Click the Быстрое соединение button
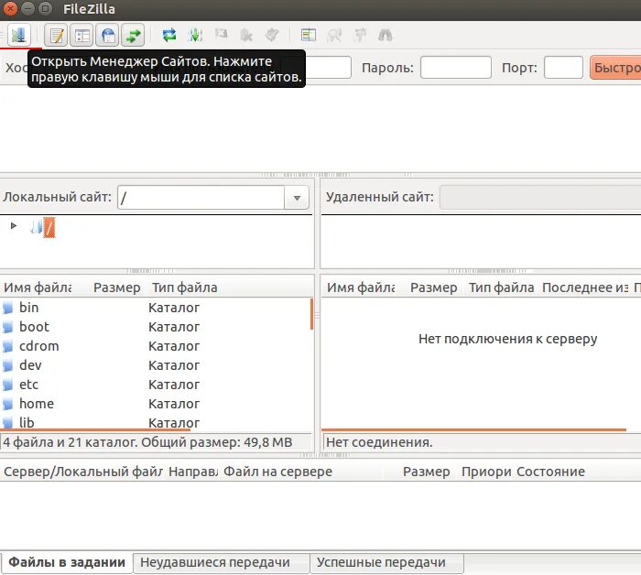641x575 pixels. (x=615, y=68)
